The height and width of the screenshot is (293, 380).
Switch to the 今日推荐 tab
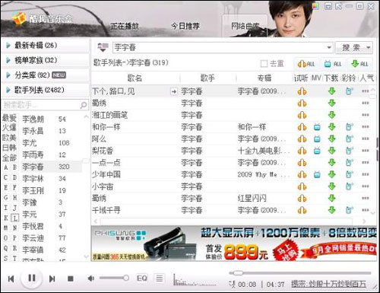click(185, 26)
